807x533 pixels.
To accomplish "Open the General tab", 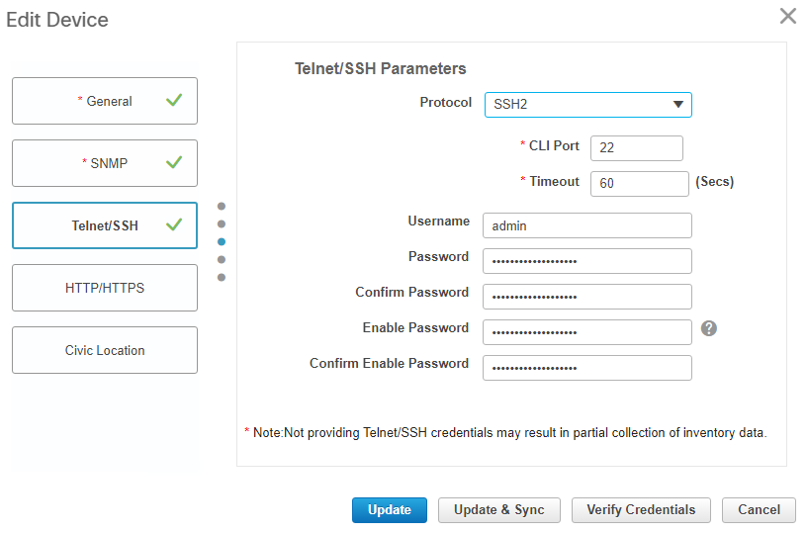I will point(105,101).
